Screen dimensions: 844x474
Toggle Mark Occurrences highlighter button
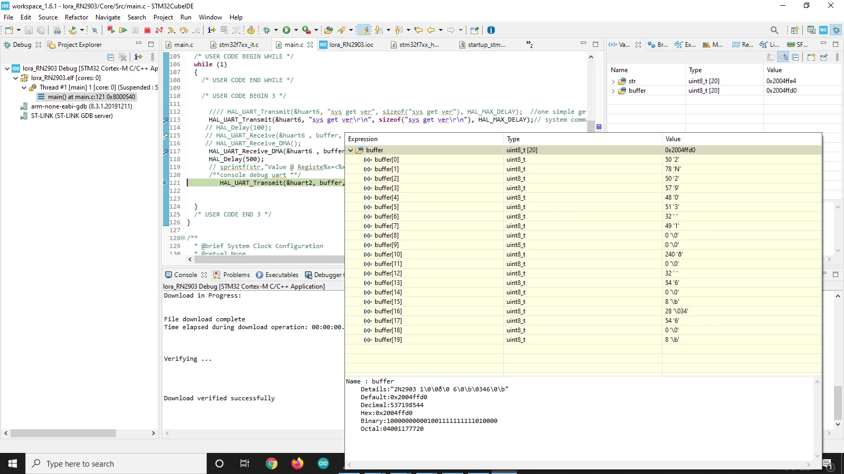[364, 30]
